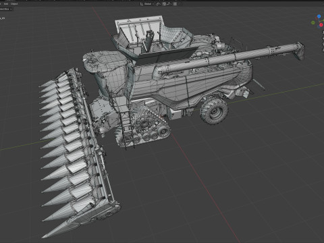Click the red X axis on navigation gizmo
Viewport: 324px width, 243px height.
[321, 25]
